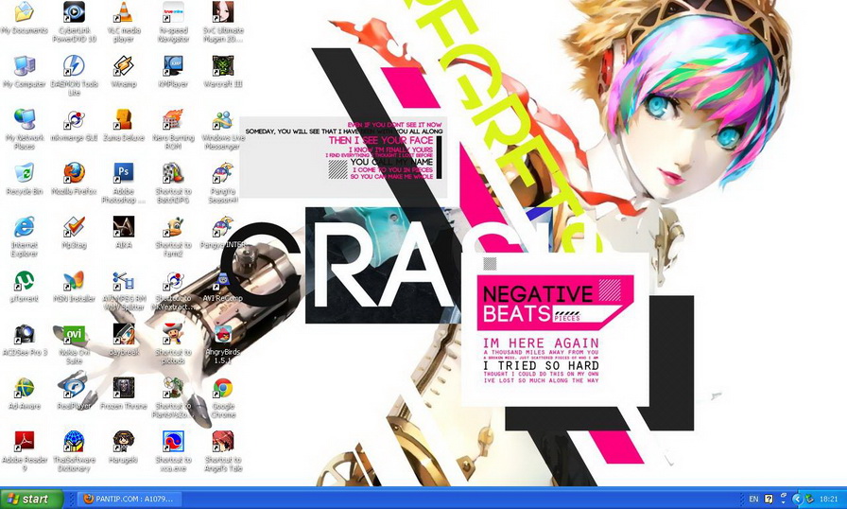
Task: Launch Mp3tag shortcut
Action: point(74,226)
